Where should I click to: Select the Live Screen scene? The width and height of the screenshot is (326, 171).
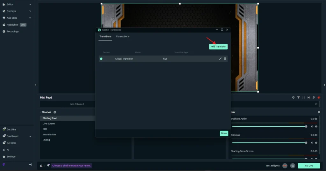pos(49,124)
